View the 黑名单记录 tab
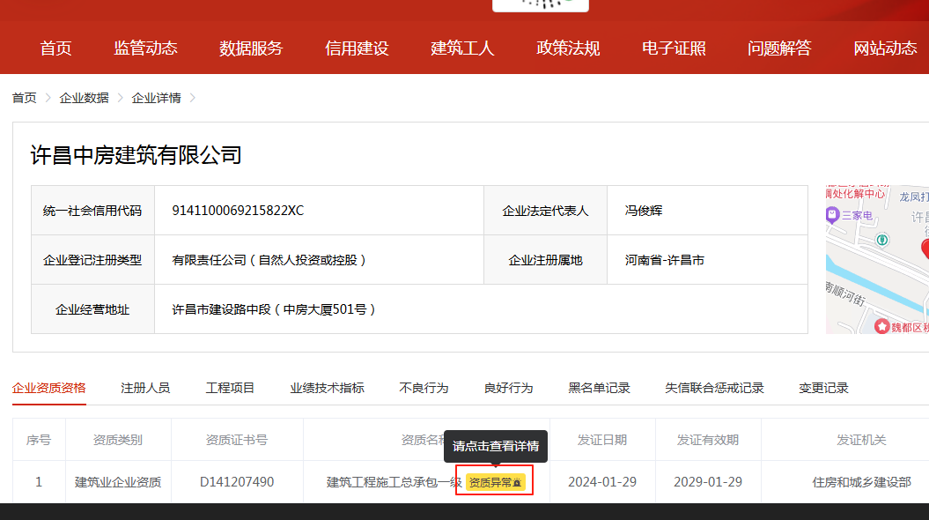This screenshot has height=520, width=929. click(599, 388)
